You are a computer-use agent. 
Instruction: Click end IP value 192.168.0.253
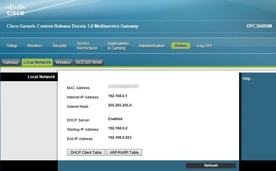120,137
